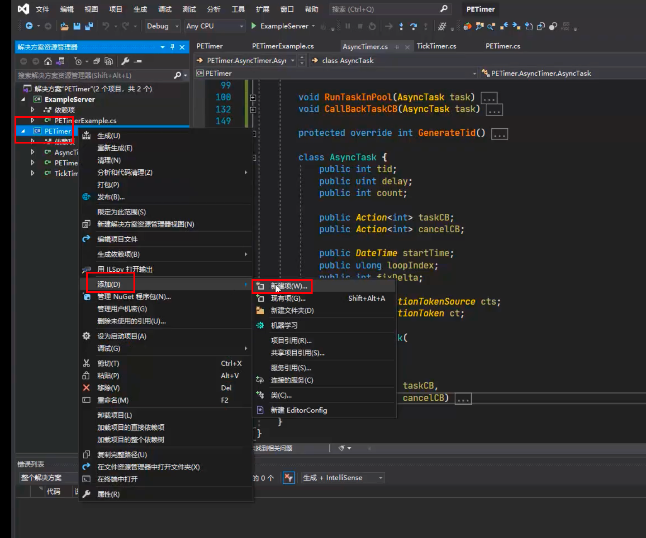
Task: Open the 文件 menu
Action: [42, 9]
